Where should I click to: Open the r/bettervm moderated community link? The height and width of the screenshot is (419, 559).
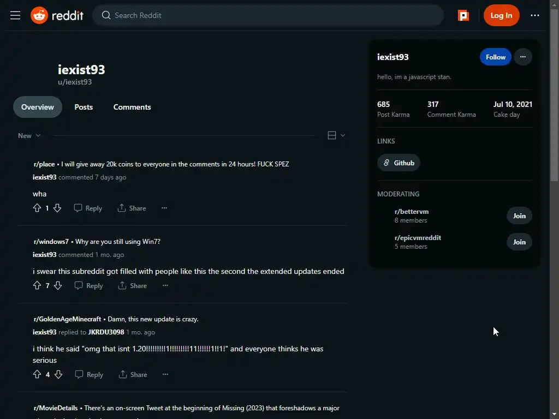[412, 212]
